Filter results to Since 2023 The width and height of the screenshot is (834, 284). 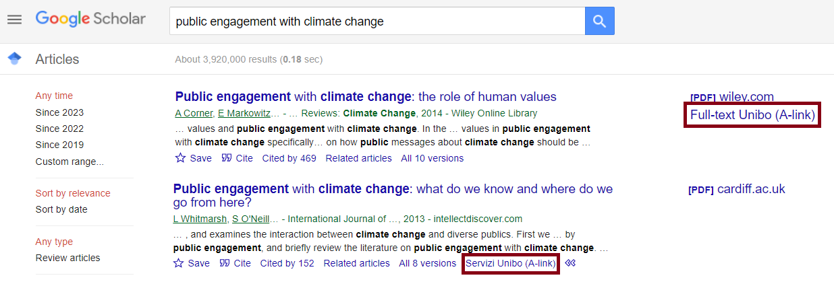click(x=59, y=112)
